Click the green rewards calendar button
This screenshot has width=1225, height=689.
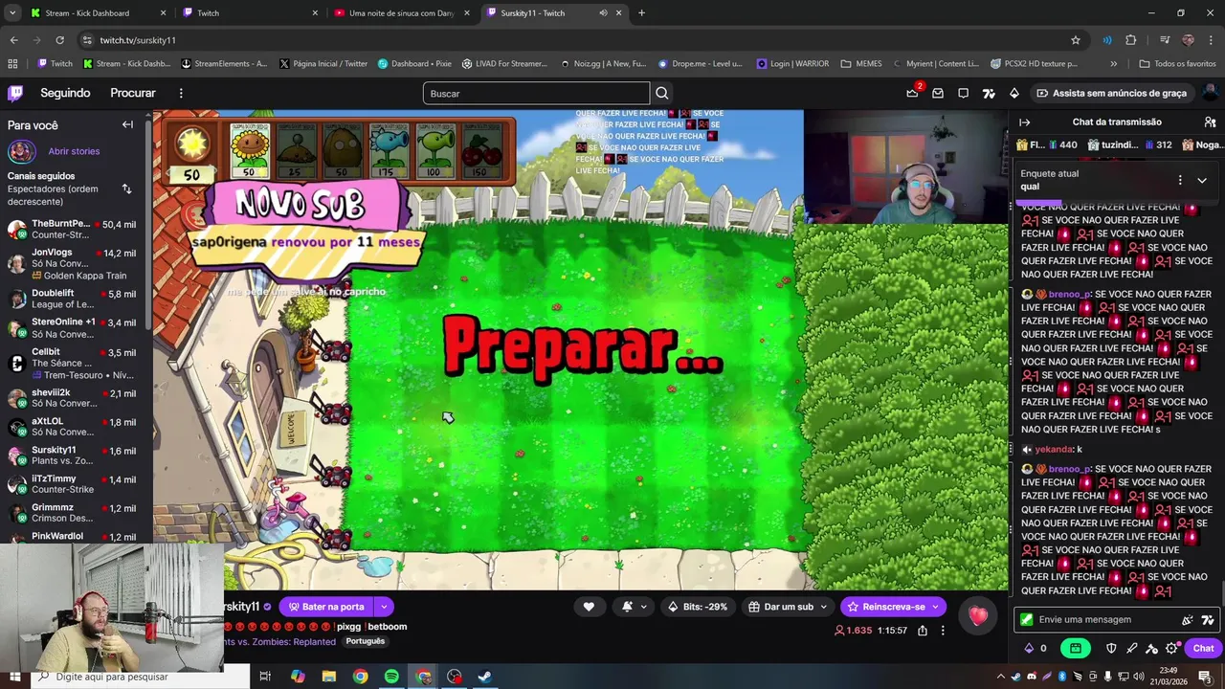pyautogui.click(x=1076, y=648)
